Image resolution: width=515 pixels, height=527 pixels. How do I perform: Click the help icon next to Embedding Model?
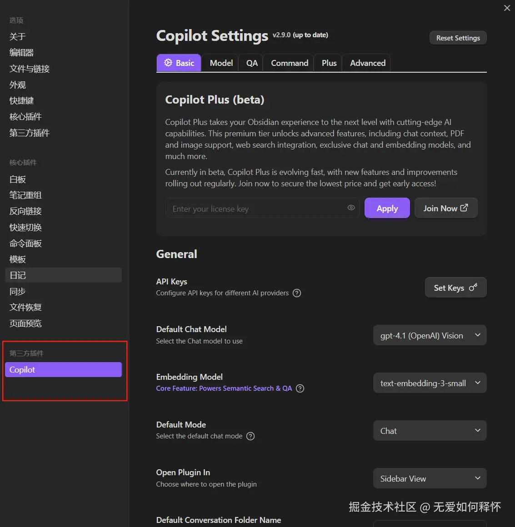click(300, 388)
